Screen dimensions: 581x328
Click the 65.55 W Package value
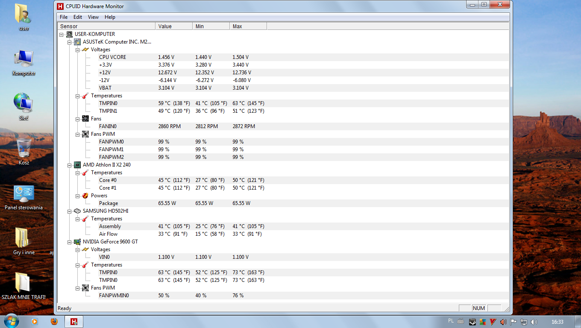coord(167,203)
